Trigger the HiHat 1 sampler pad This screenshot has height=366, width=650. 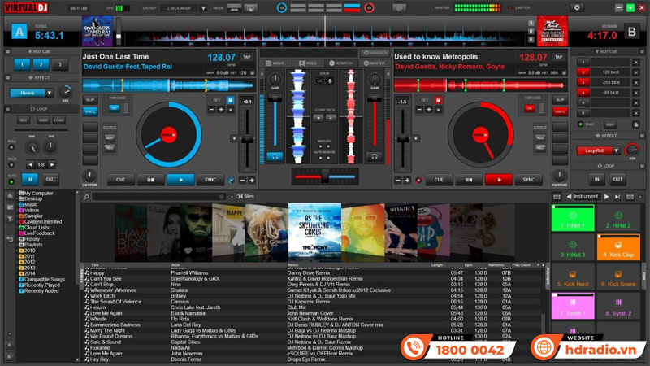(573, 218)
